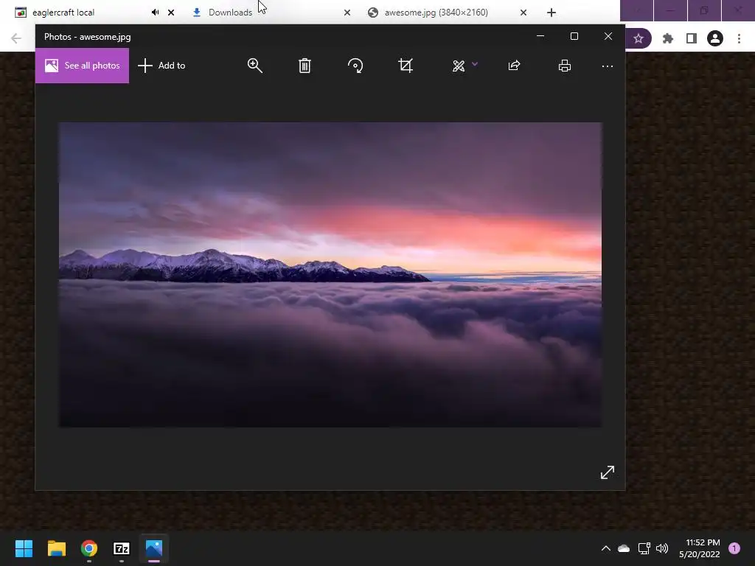This screenshot has height=566, width=755.
Task: Enter fullscreen with the diagonal arrows icon
Action: click(x=608, y=472)
